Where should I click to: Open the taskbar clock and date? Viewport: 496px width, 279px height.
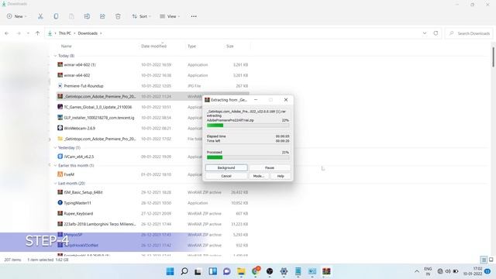point(474,271)
